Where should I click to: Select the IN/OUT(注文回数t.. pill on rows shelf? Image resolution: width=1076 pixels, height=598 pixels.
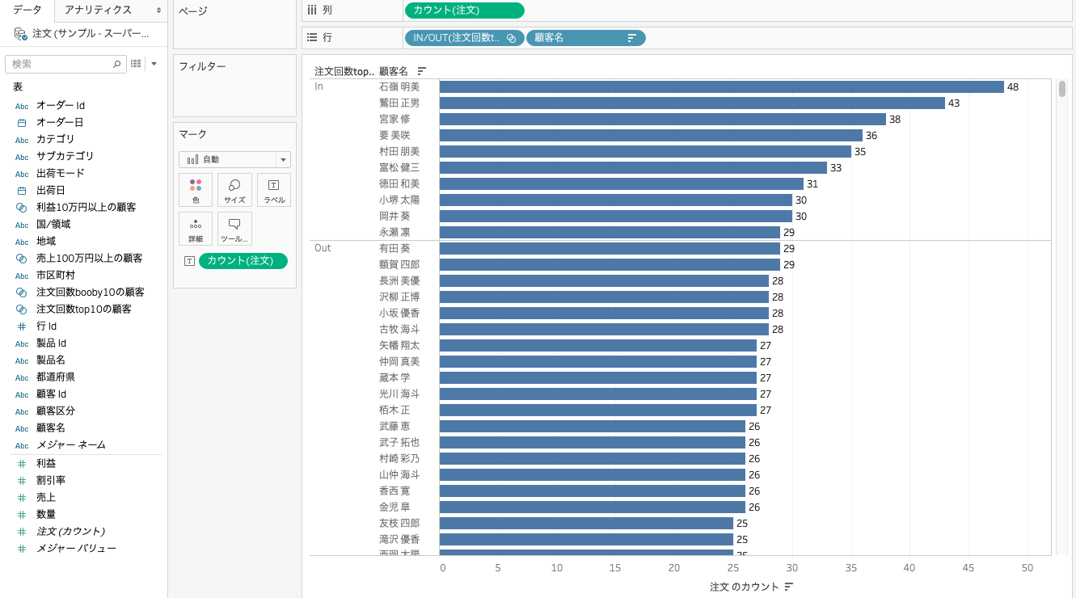pyautogui.click(x=464, y=38)
